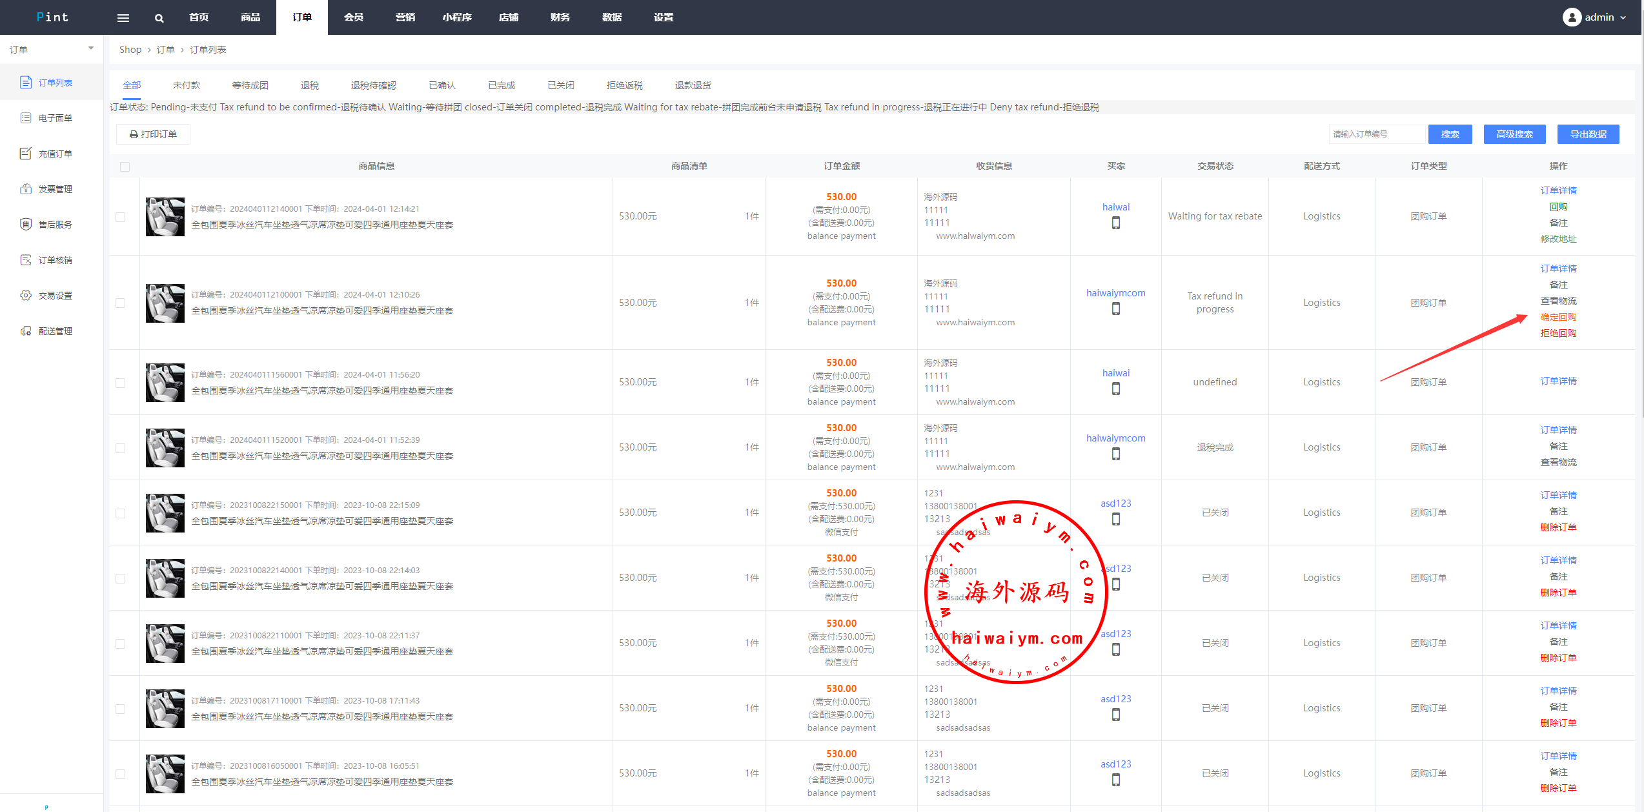Check the box for order 202404011214​0001
The image size is (1644, 812).
tap(121, 217)
